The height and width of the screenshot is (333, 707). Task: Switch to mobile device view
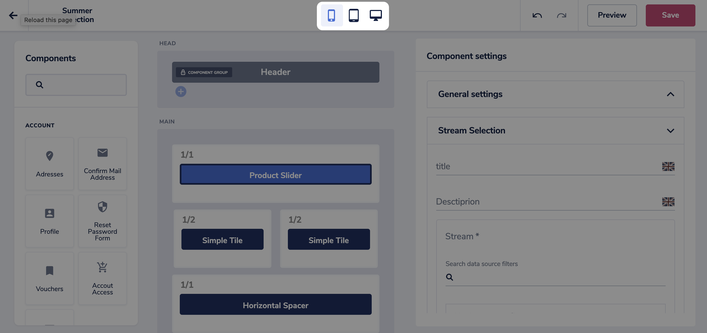[x=332, y=15]
